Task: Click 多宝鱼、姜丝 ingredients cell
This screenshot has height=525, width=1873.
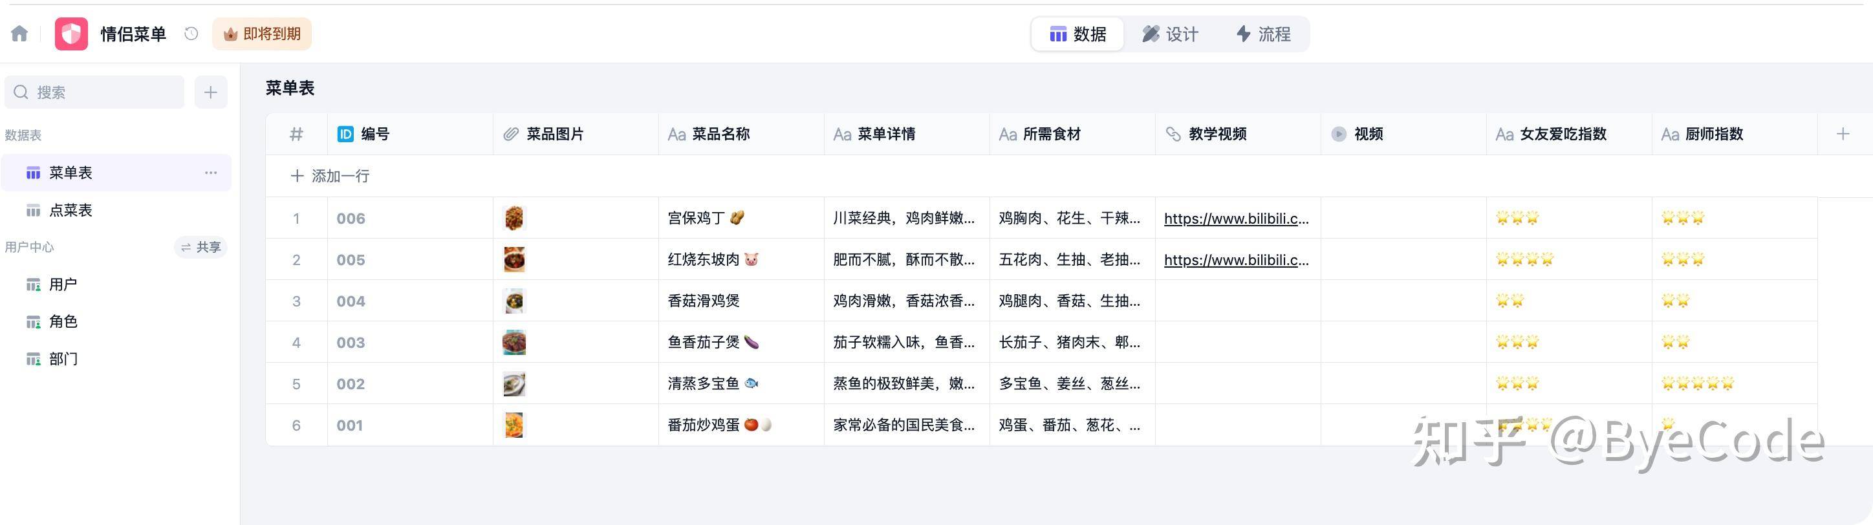Action: 1072,384
